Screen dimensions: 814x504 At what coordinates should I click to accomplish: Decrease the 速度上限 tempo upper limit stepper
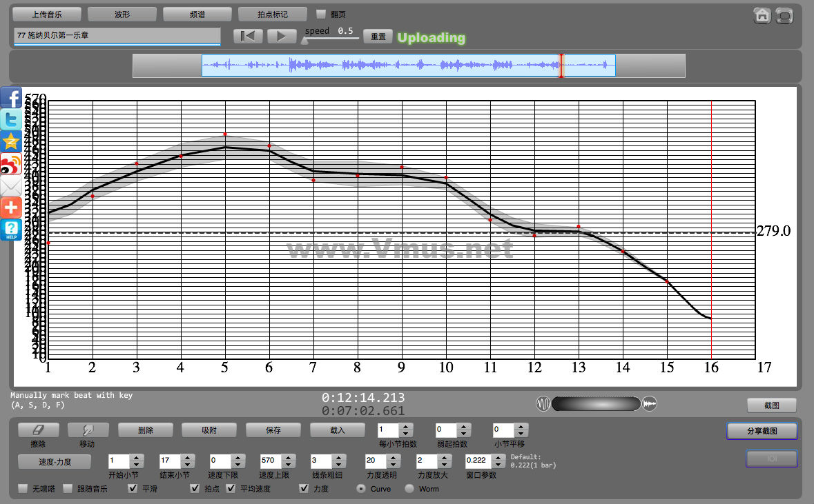click(x=288, y=464)
